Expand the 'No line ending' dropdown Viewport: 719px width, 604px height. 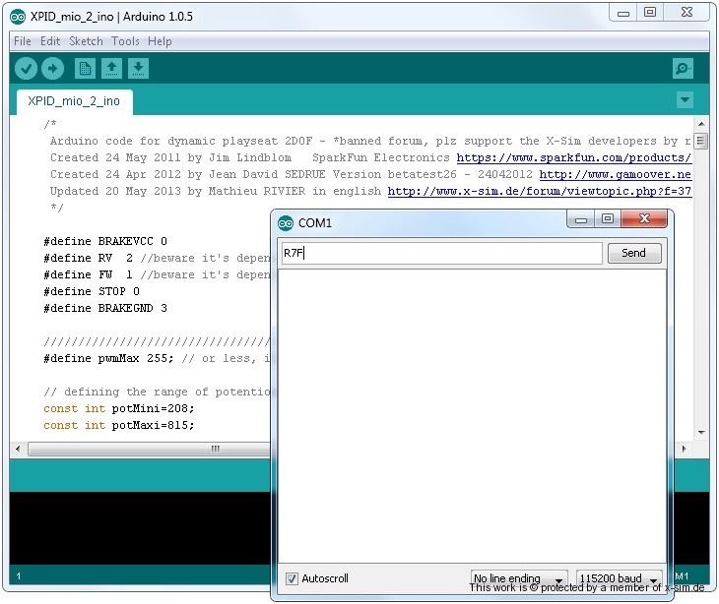point(519,578)
